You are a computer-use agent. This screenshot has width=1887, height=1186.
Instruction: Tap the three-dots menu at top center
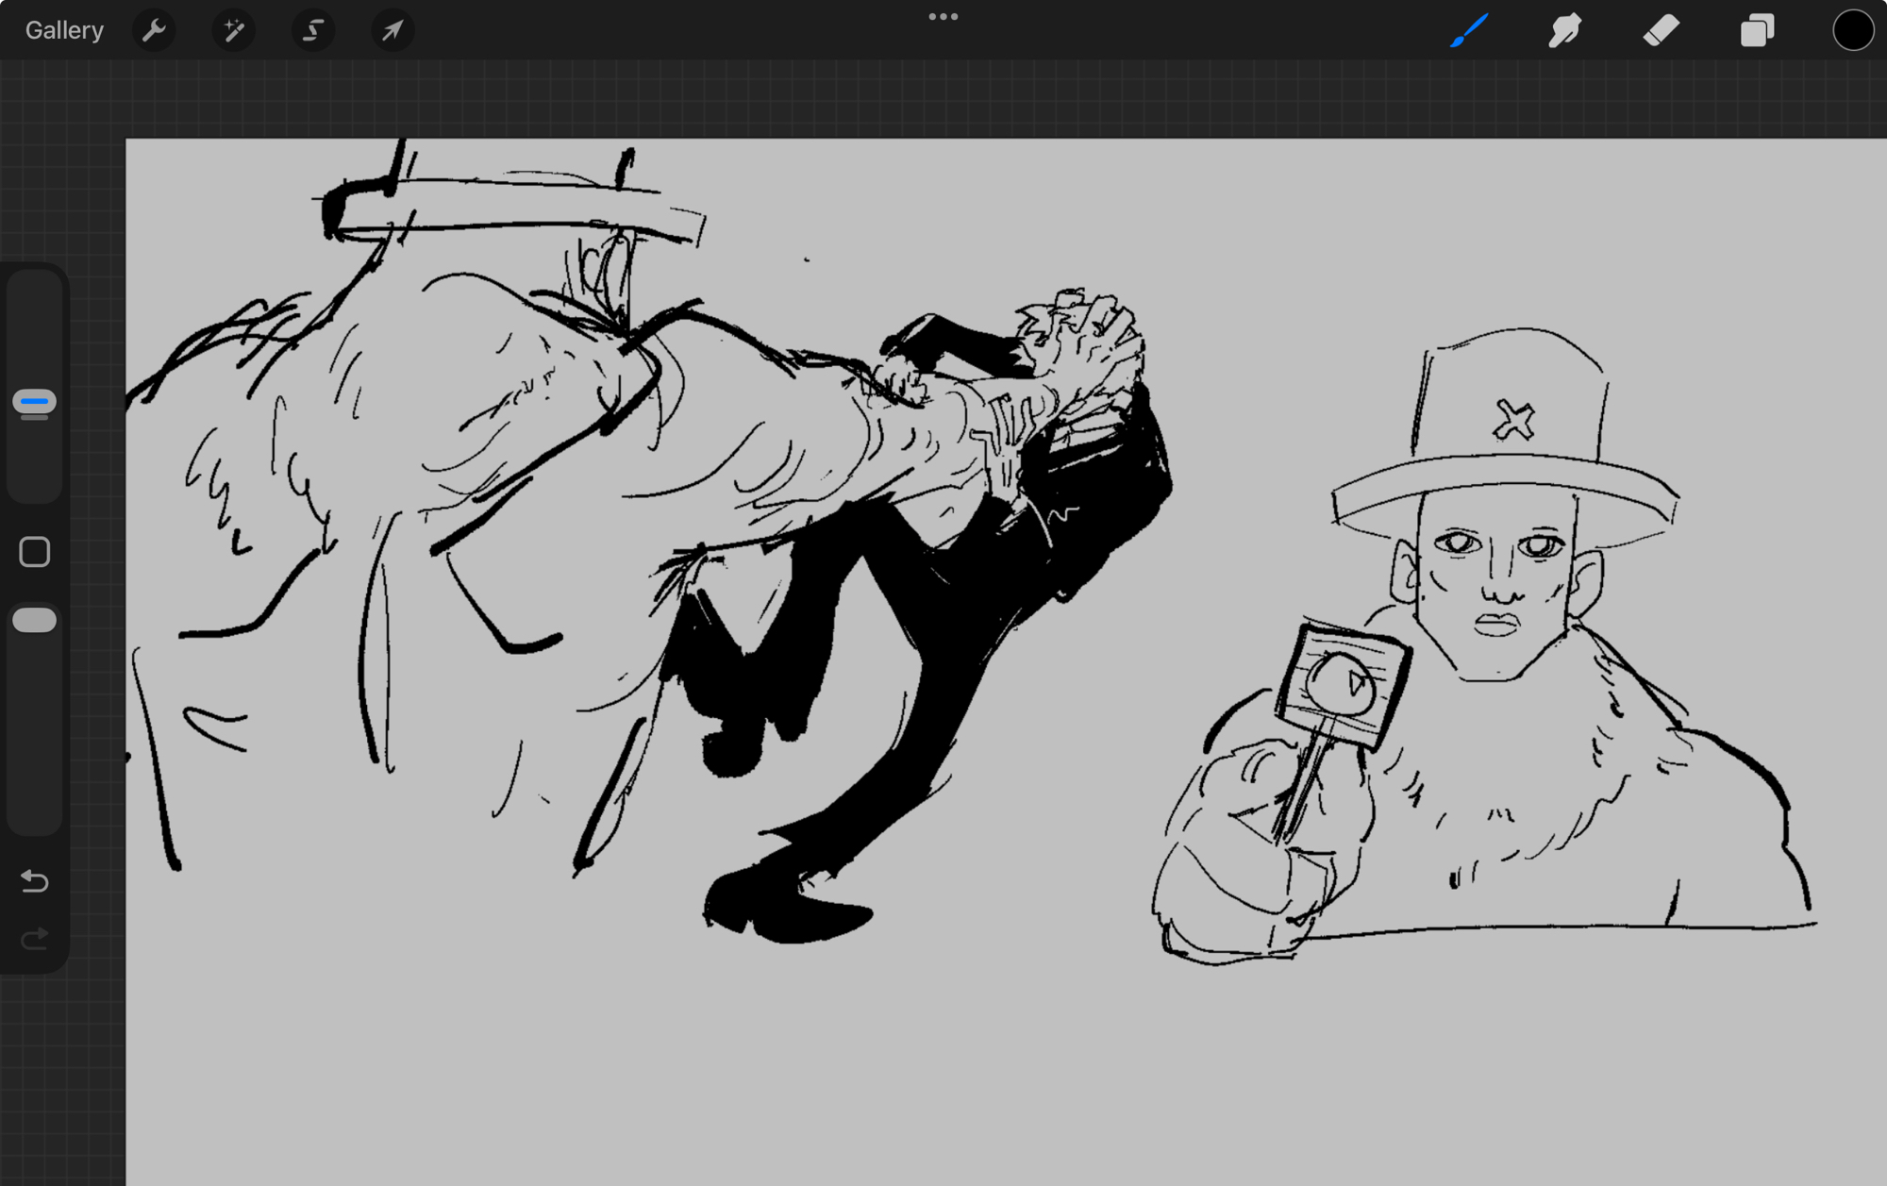[943, 16]
